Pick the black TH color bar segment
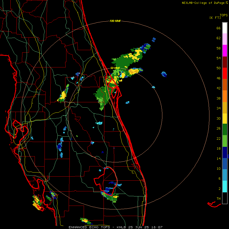The height and width of the screenshot is (229, 229). pyautogui.click(x=225, y=198)
